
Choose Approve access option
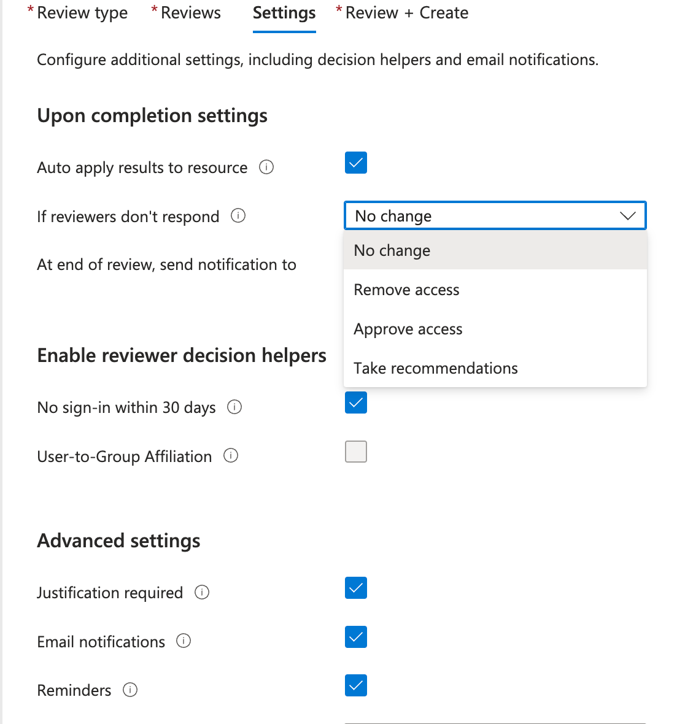point(408,329)
